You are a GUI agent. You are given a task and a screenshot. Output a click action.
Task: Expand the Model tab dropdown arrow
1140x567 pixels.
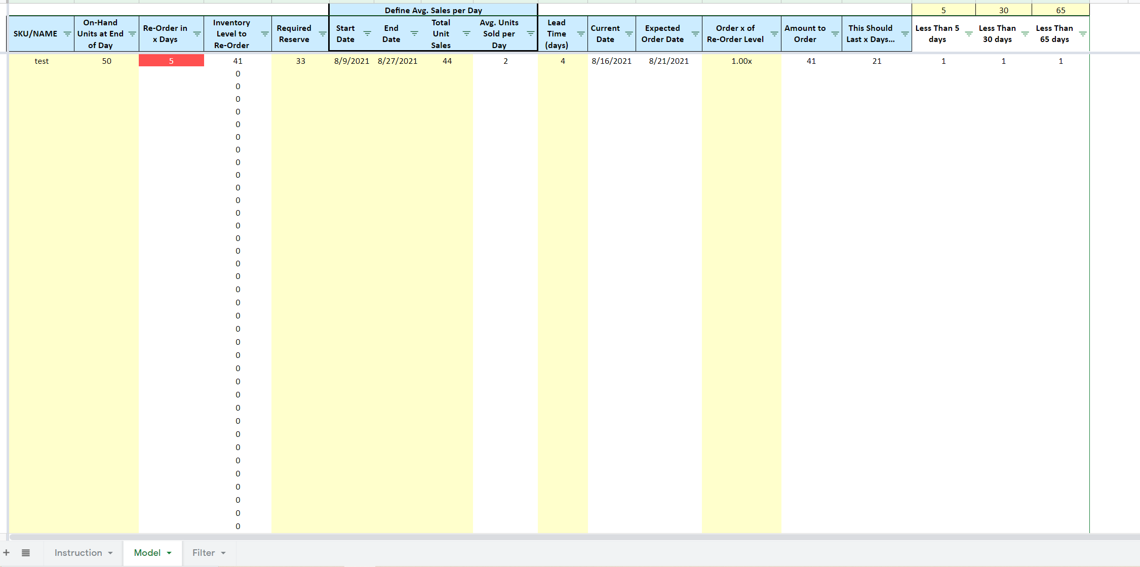(169, 553)
